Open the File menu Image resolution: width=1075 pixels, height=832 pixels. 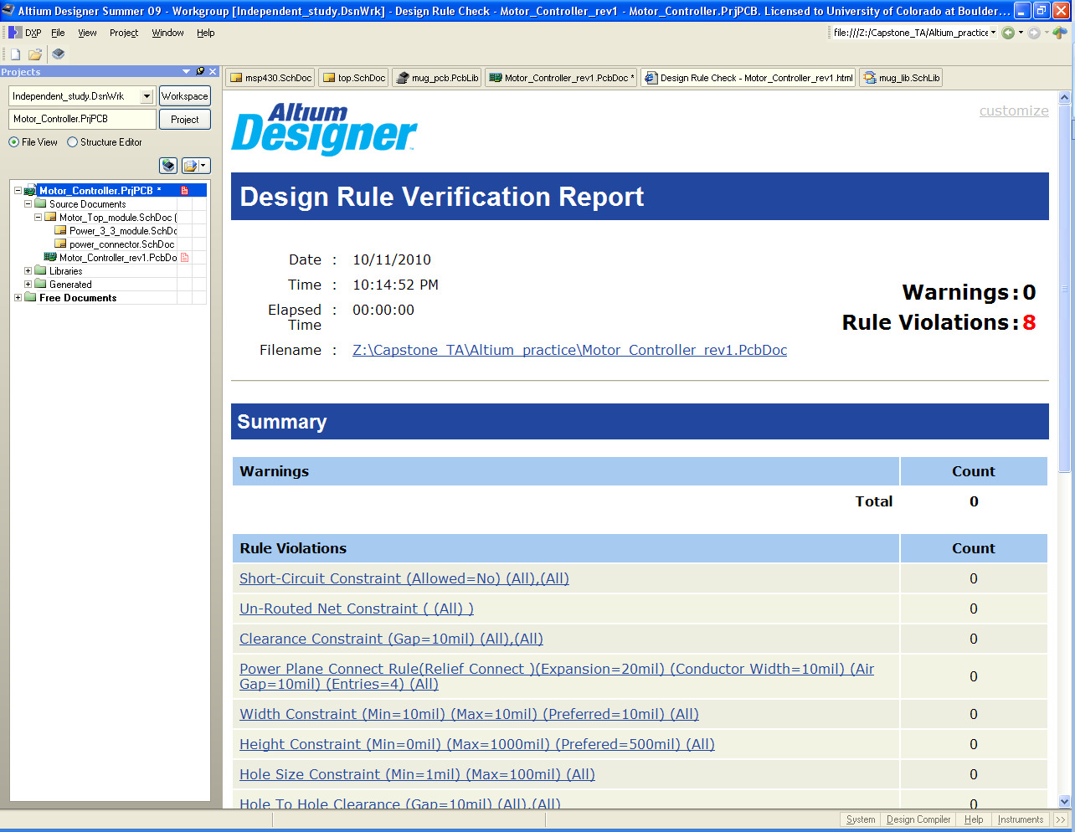(58, 33)
